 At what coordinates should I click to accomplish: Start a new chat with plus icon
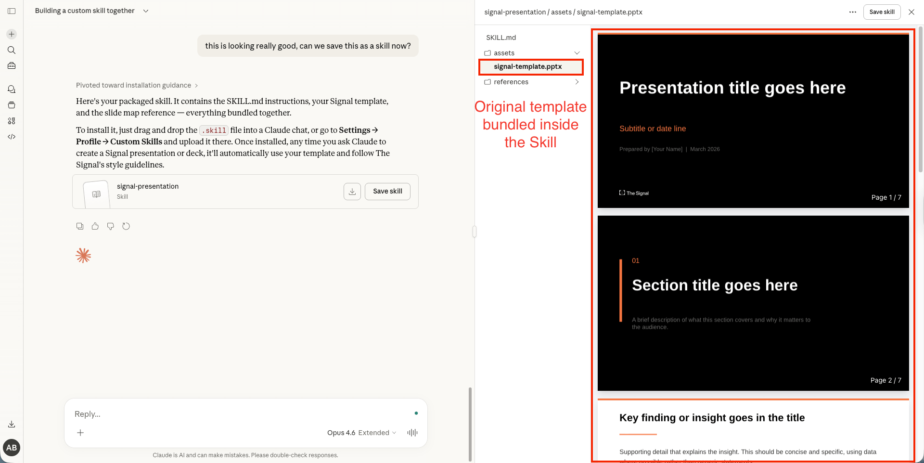(x=12, y=34)
